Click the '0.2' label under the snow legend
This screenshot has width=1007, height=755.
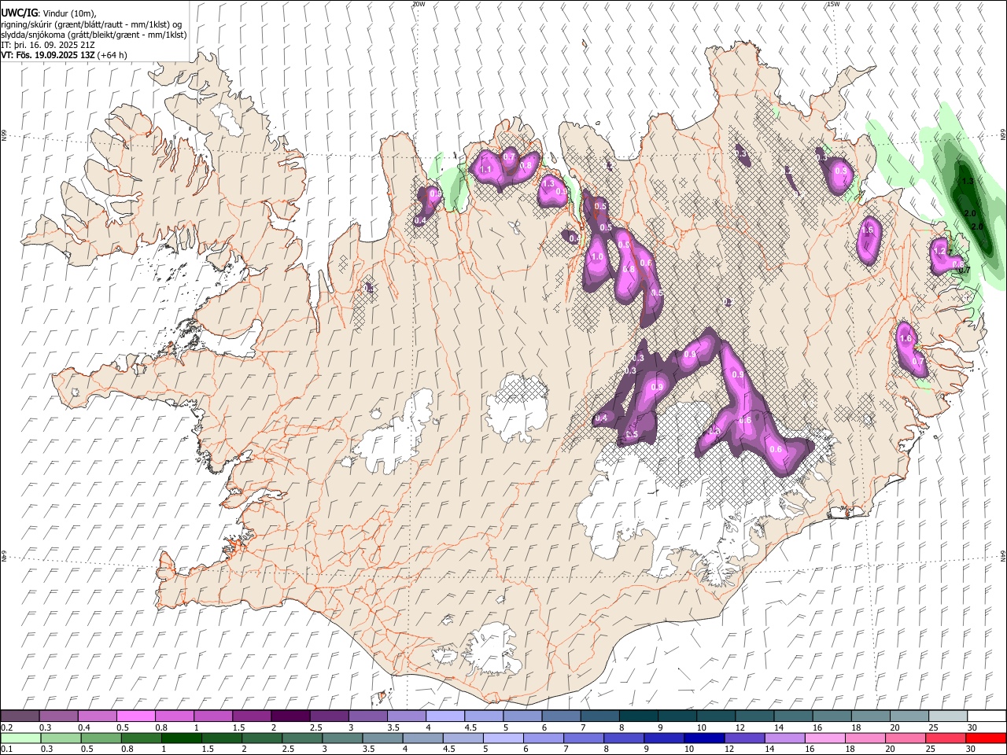click(6, 727)
